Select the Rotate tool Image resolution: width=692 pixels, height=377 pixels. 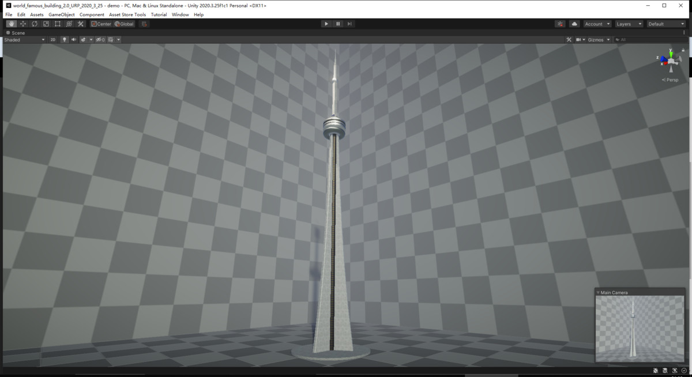(34, 24)
